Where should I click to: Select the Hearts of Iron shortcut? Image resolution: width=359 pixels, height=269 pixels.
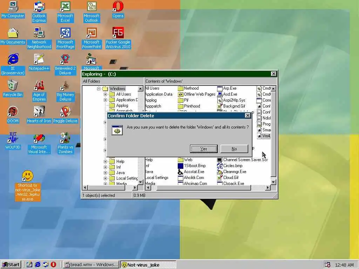point(39,115)
